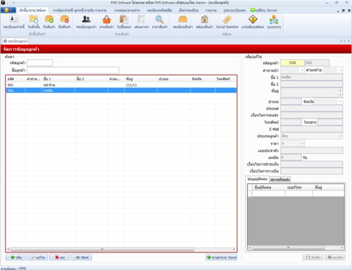The height and width of the screenshot is (270, 352).
Task: Click the จังหวัด column header
Action: 203,79
